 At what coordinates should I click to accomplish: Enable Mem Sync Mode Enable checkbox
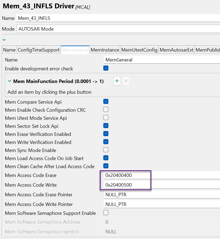tap(106, 150)
